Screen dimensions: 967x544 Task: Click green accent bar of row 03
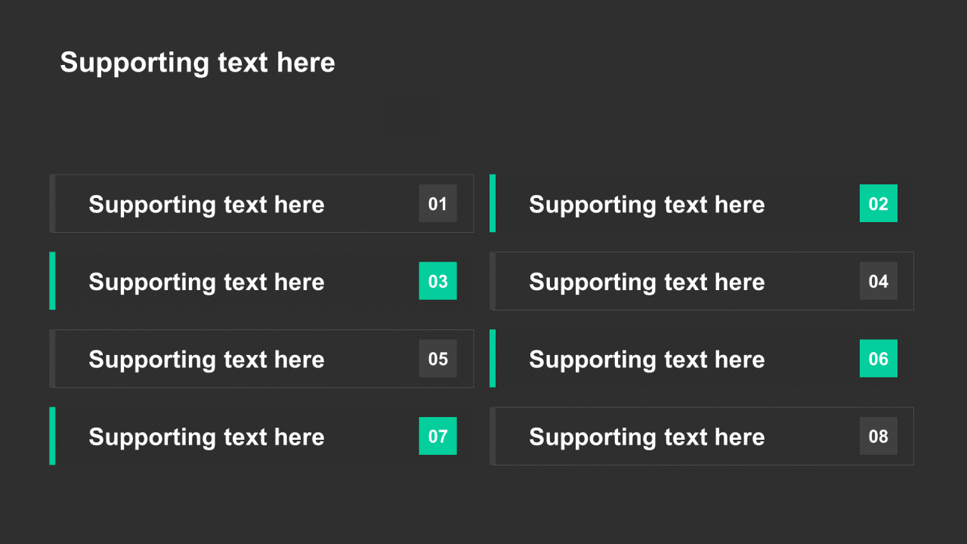pyautogui.click(x=52, y=281)
